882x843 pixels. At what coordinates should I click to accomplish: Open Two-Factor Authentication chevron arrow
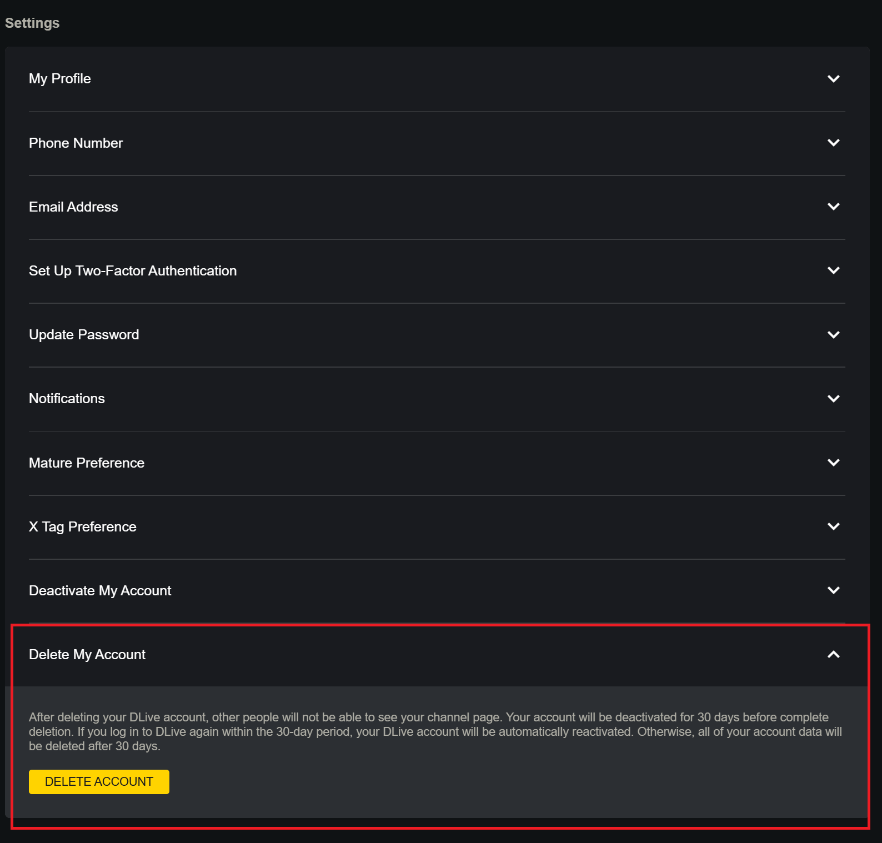tap(833, 270)
